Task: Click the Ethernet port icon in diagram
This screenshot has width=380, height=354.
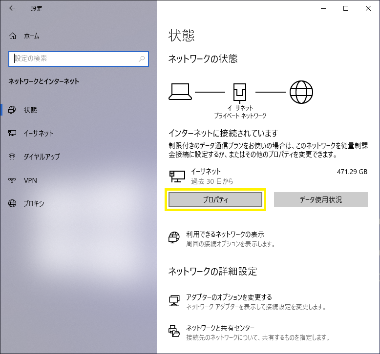Action: (x=240, y=93)
